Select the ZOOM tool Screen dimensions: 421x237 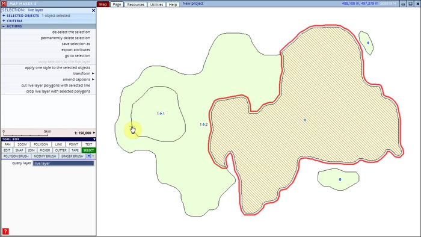click(22, 144)
